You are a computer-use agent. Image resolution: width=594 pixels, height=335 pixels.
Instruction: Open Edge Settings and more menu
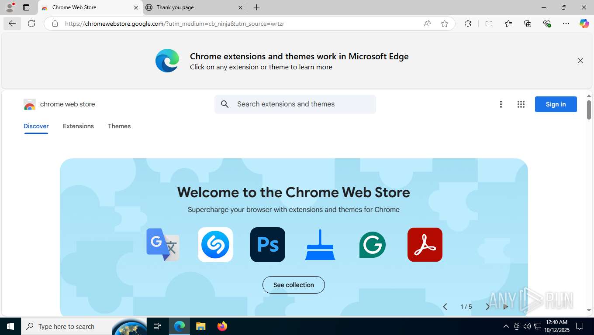point(566,24)
